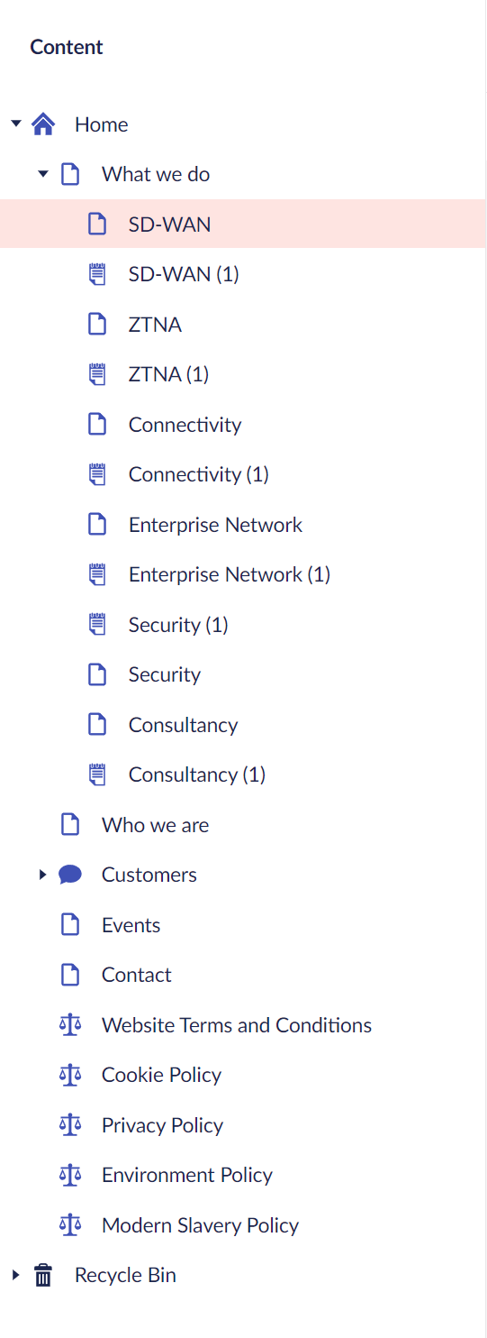Click the document icon beside ZTNA
This screenshot has width=487, height=1338.
click(x=97, y=325)
